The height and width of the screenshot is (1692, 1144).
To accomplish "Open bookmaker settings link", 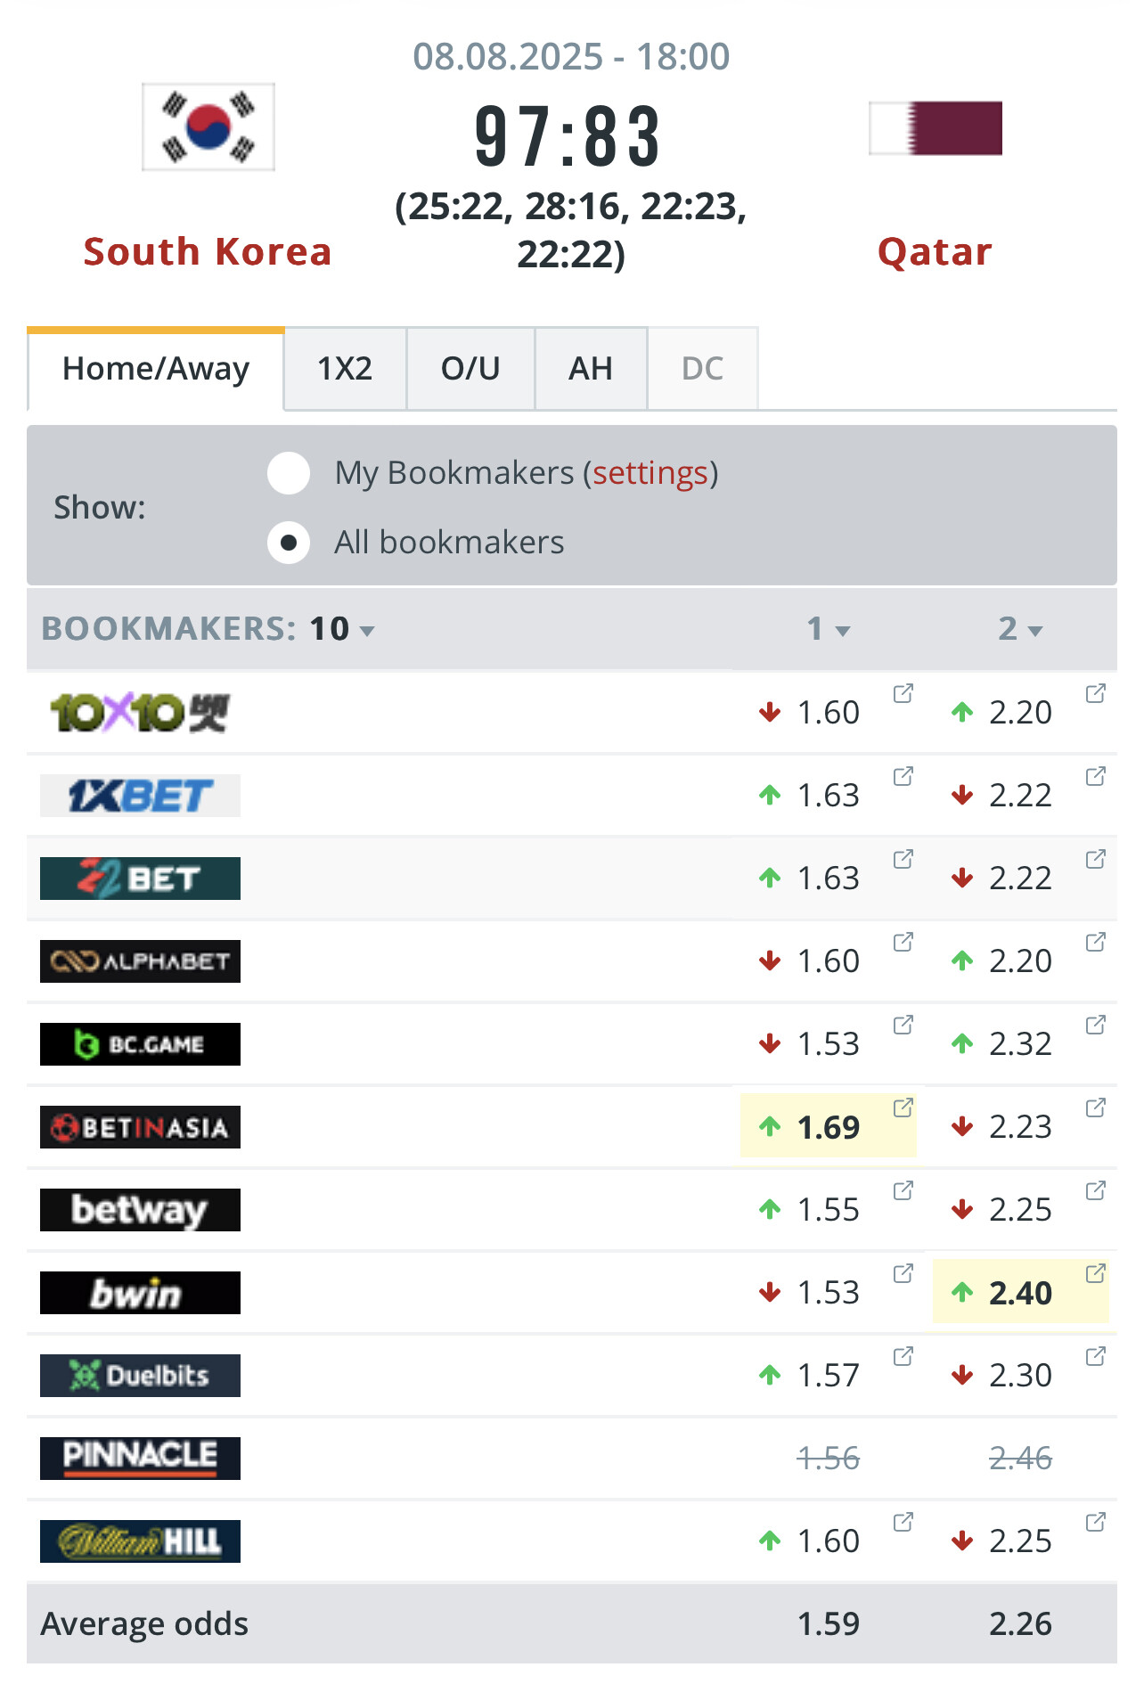I will [650, 473].
